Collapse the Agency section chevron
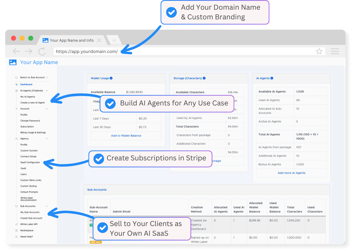The image size is (356, 252). (x=47, y=139)
